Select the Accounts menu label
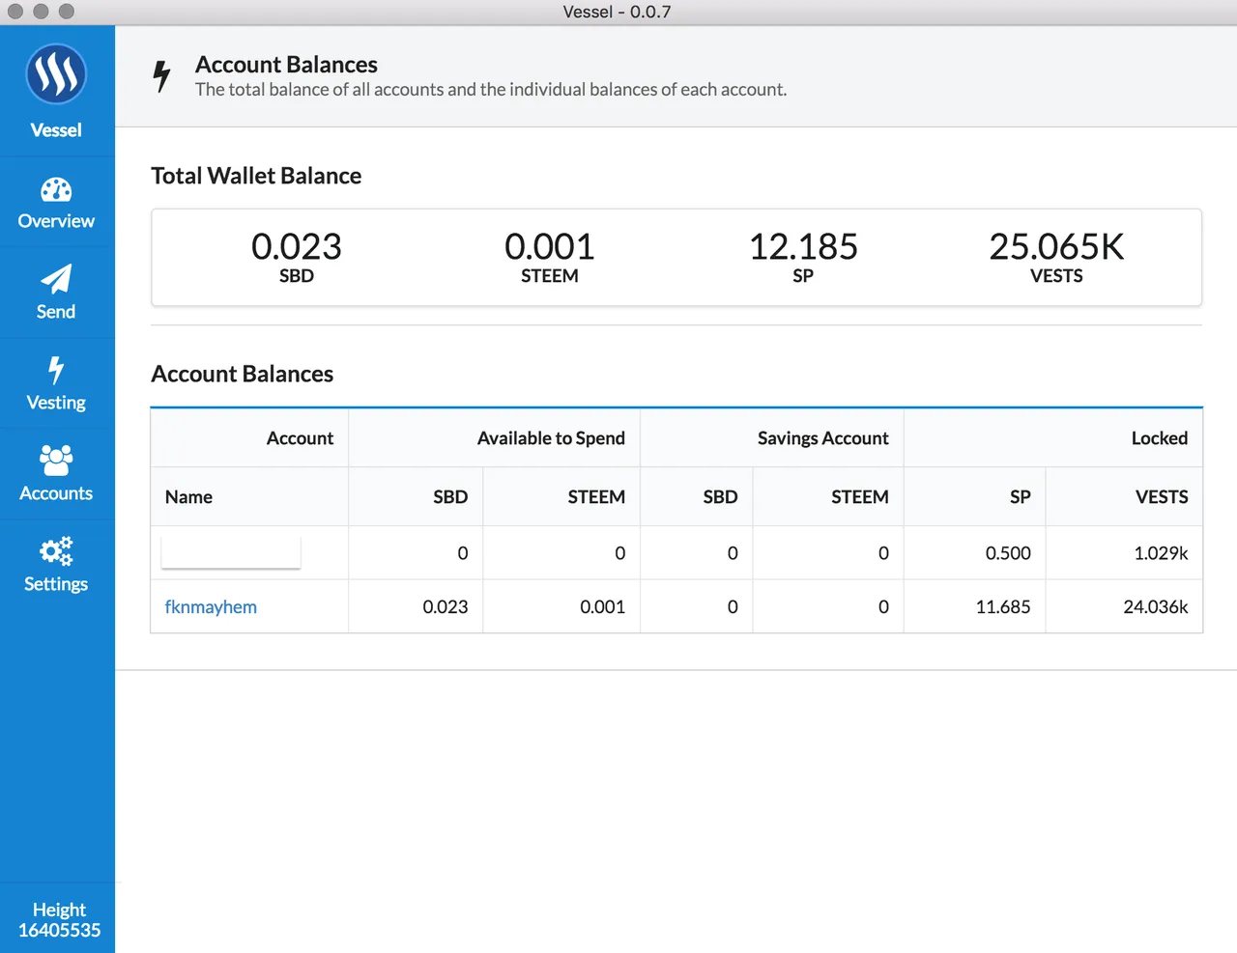 (x=56, y=493)
